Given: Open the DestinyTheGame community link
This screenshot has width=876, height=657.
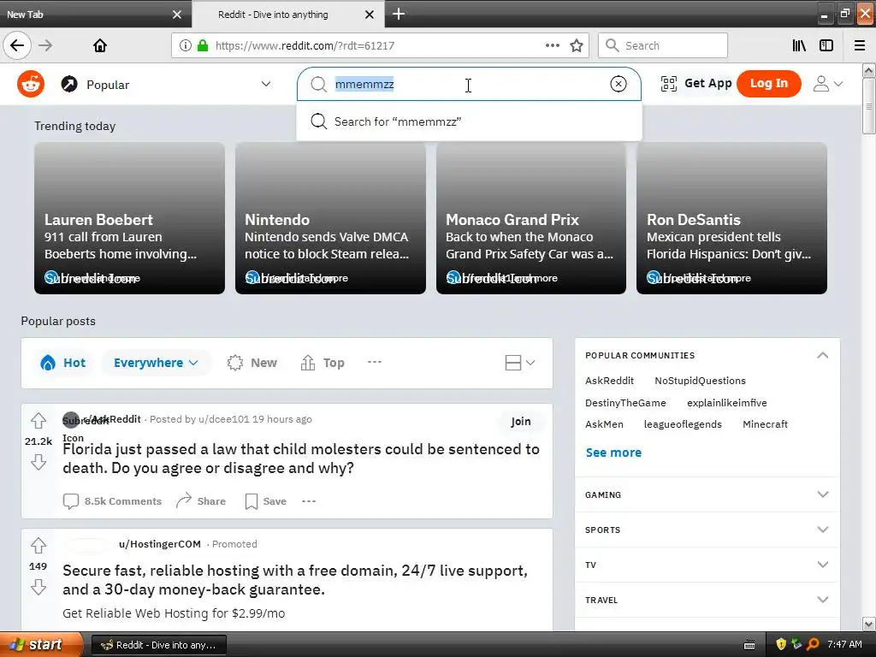Looking at the screenshot, I should click(625, 403).
